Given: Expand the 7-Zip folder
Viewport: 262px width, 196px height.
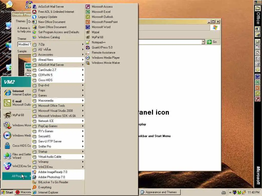Looking at the screenshot, I should (58, 44).
